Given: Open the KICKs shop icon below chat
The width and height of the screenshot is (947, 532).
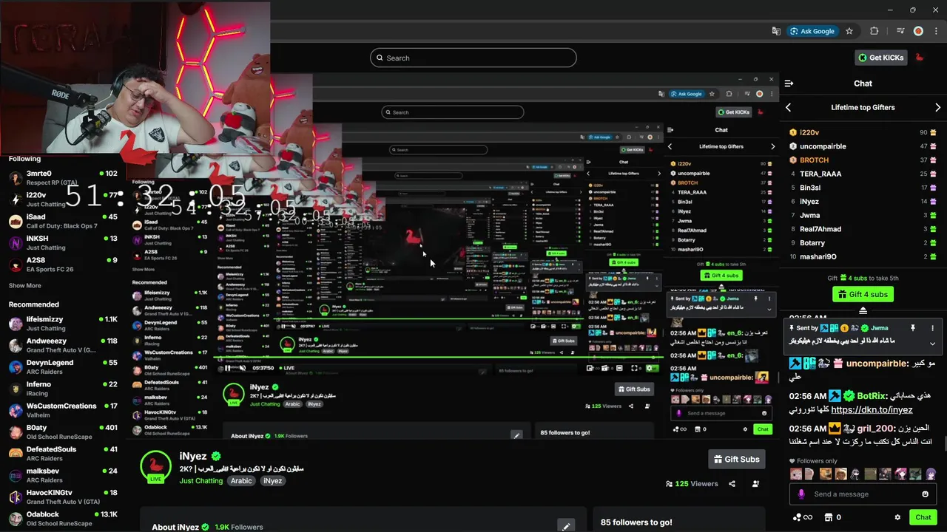Looking at the screenshot, I should (829, 517).
